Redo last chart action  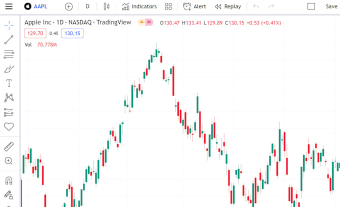(271, 6)
